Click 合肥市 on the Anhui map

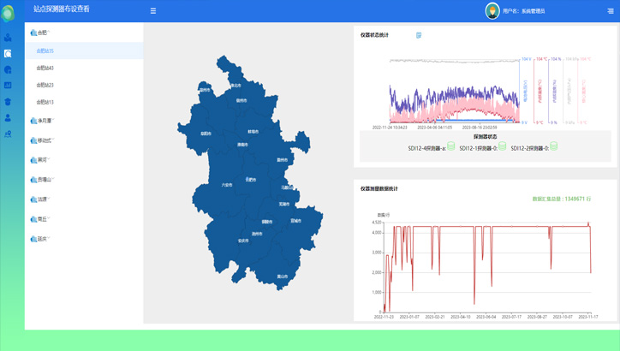click(250, 179)
